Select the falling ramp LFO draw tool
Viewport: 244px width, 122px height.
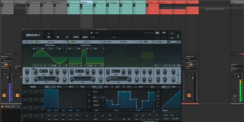point(158,106)
